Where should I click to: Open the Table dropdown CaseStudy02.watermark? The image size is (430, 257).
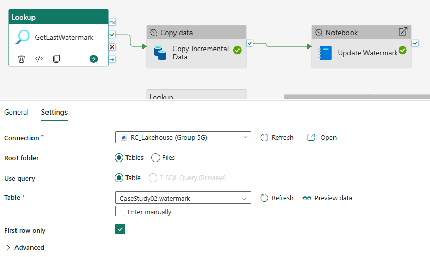click(x=183, y=198)
